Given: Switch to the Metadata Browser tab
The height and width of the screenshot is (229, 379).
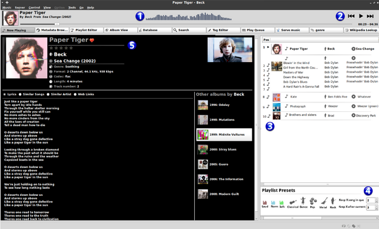Looking at the screenshot, I should [52, 30].
